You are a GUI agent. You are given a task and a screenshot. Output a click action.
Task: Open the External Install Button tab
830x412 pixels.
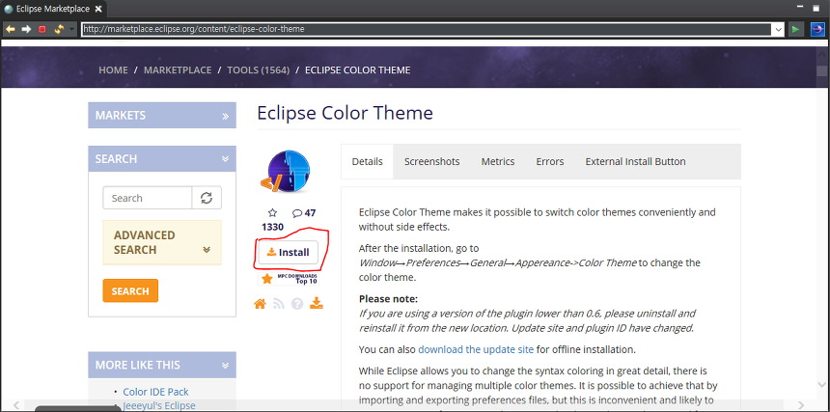(x=635, y=161)
